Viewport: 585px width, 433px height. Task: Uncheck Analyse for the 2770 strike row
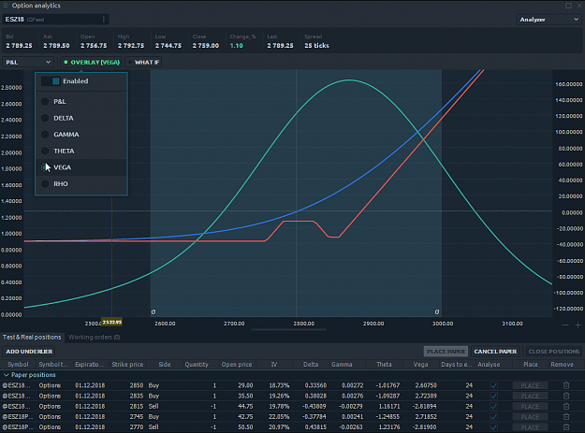[x=493, y=427]
